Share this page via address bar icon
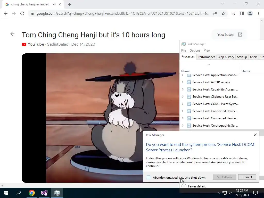Image resolution: width=264 pixels, height=198 pixels. pos(215,13)
